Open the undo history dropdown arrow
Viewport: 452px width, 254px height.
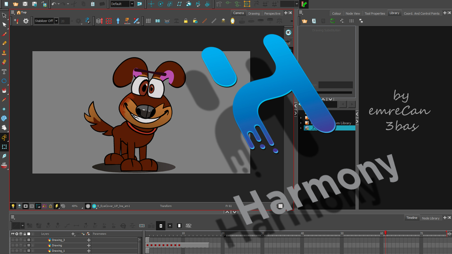[58, 4]
